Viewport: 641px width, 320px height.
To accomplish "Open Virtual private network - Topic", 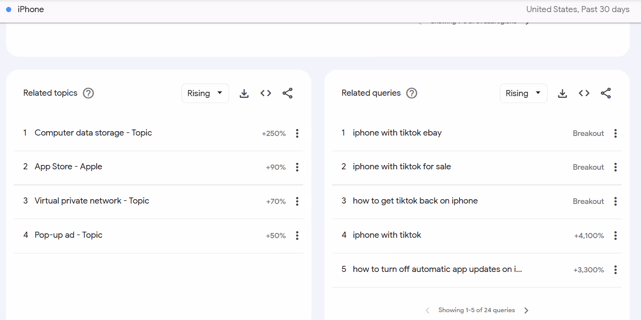I will (x=92, y=201).
